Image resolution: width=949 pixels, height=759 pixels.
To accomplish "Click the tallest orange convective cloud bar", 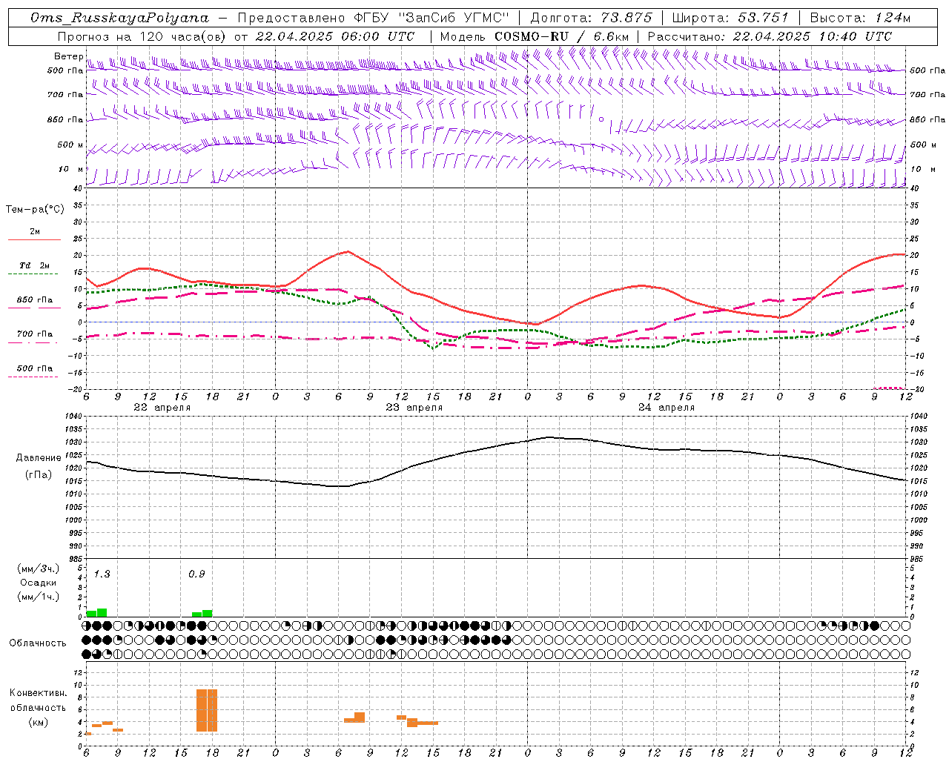I will tap(207, 710).
